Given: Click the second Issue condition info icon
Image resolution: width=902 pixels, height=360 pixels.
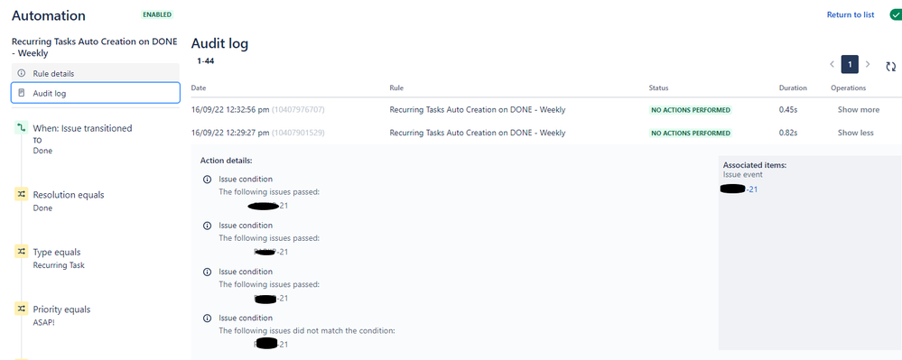Looking at the screenshot, I should click(x=207, y=226).
